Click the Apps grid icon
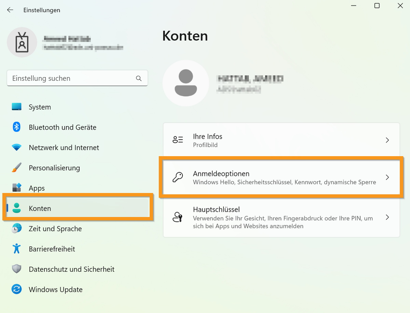The height and width of the screenshot is (313, 410). 16,188
